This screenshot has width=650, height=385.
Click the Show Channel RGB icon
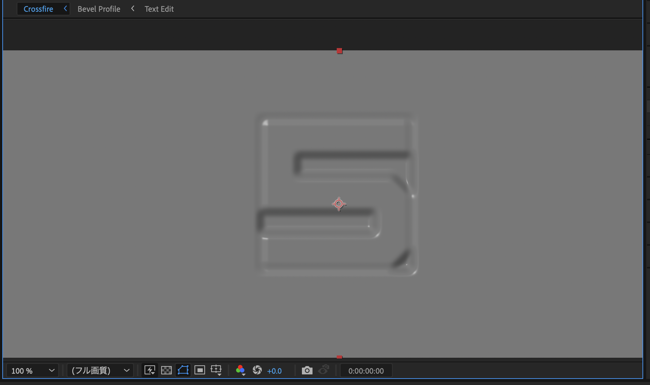pos(240,370)
